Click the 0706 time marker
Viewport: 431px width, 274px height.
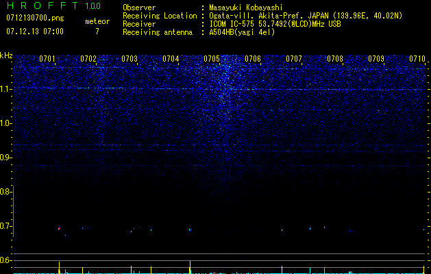(x=253, y=59)
